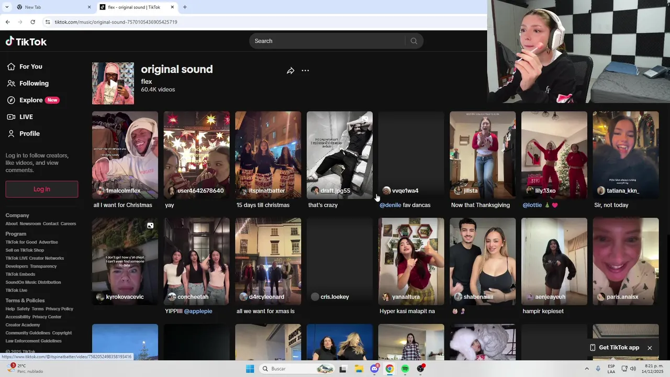Expand the Company footer section
Screen dimensions: 670x377
(x=17, y=215)
